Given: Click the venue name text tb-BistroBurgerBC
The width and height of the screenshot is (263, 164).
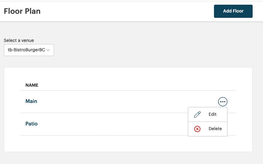Looking at the screenshot, I should pos(26,50).
